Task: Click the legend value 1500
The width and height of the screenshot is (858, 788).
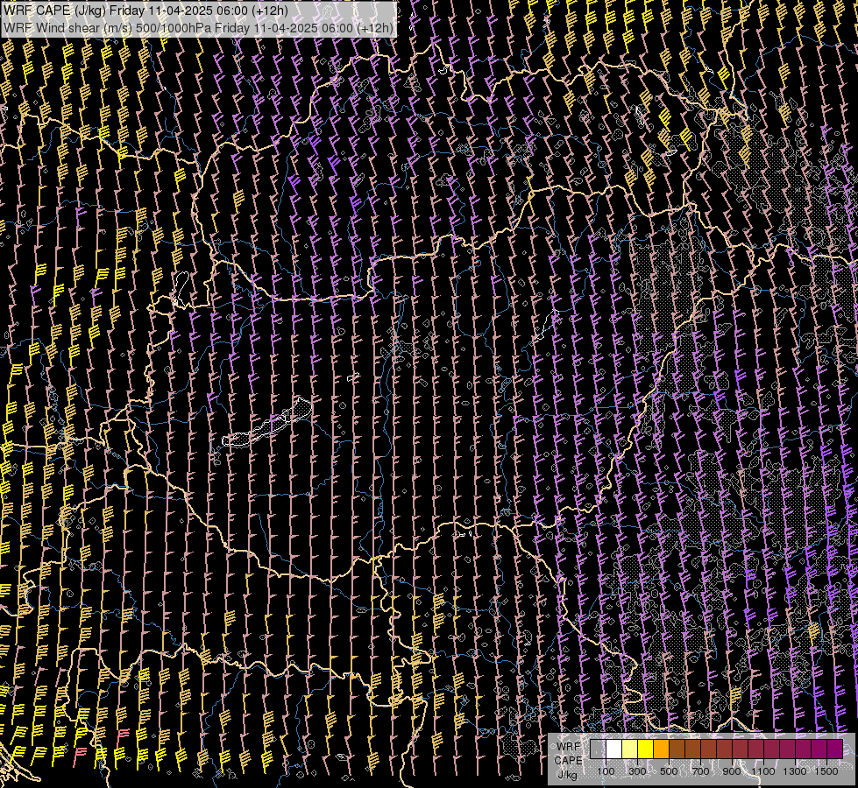Action: pos(826,771)
